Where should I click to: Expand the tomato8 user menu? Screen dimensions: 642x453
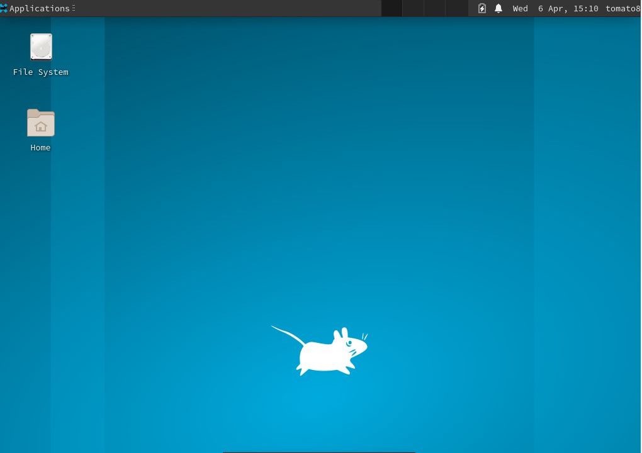[x=622, y=8]
